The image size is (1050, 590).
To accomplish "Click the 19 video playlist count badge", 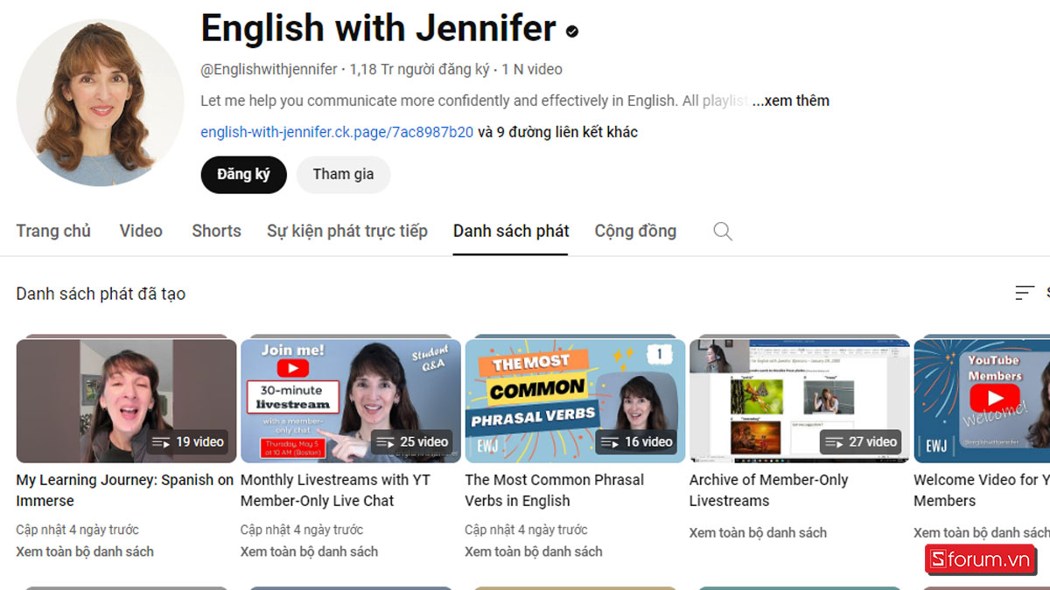I will pyautogui.click(x=188, y=441).
